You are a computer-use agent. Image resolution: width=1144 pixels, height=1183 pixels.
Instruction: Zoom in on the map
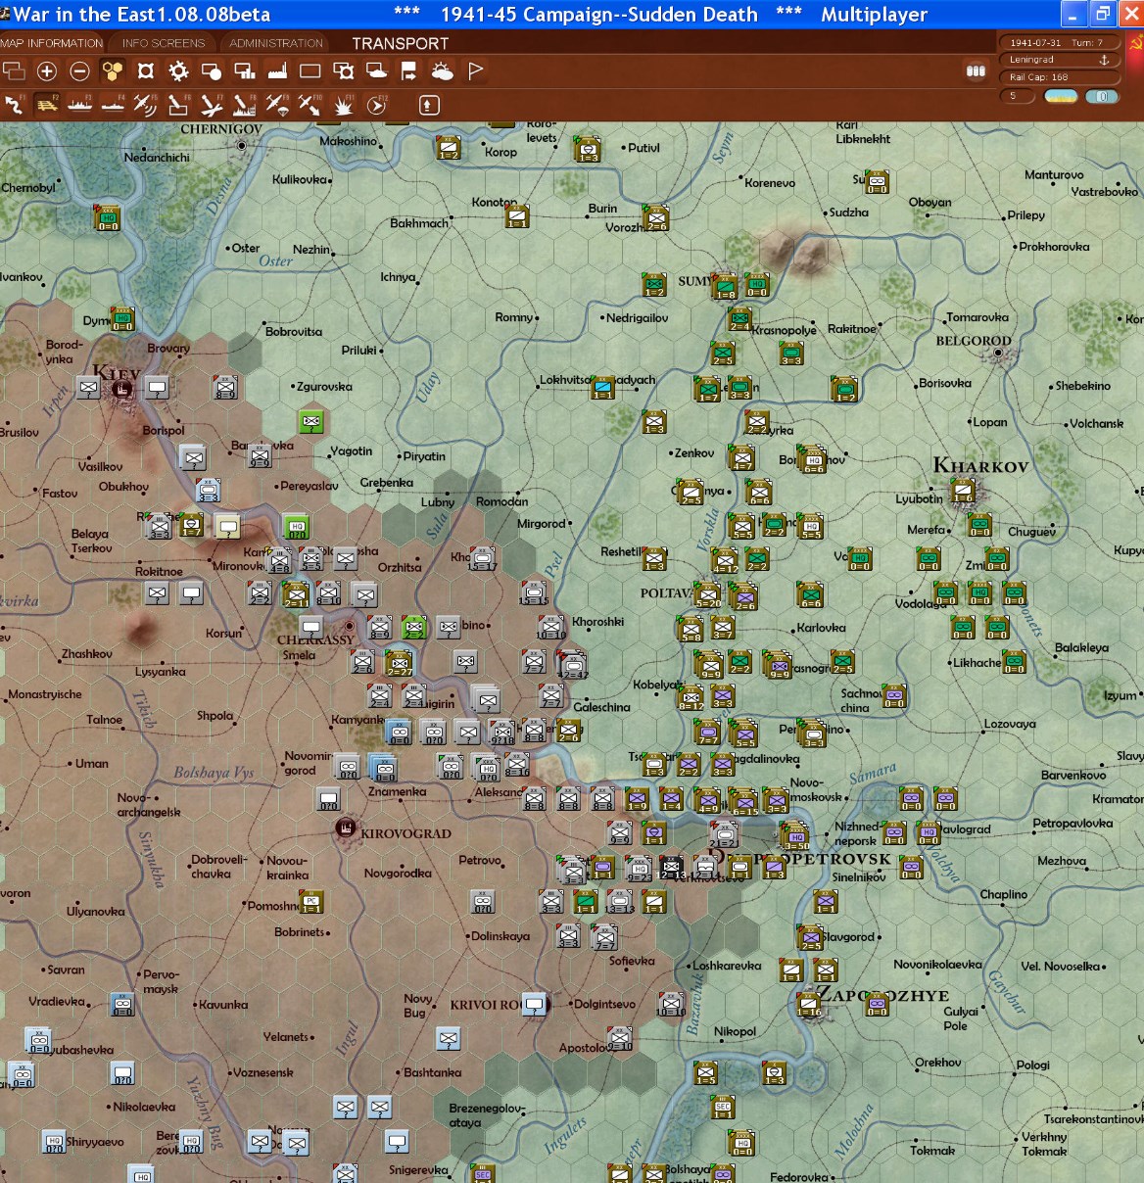tap(47, 71)
